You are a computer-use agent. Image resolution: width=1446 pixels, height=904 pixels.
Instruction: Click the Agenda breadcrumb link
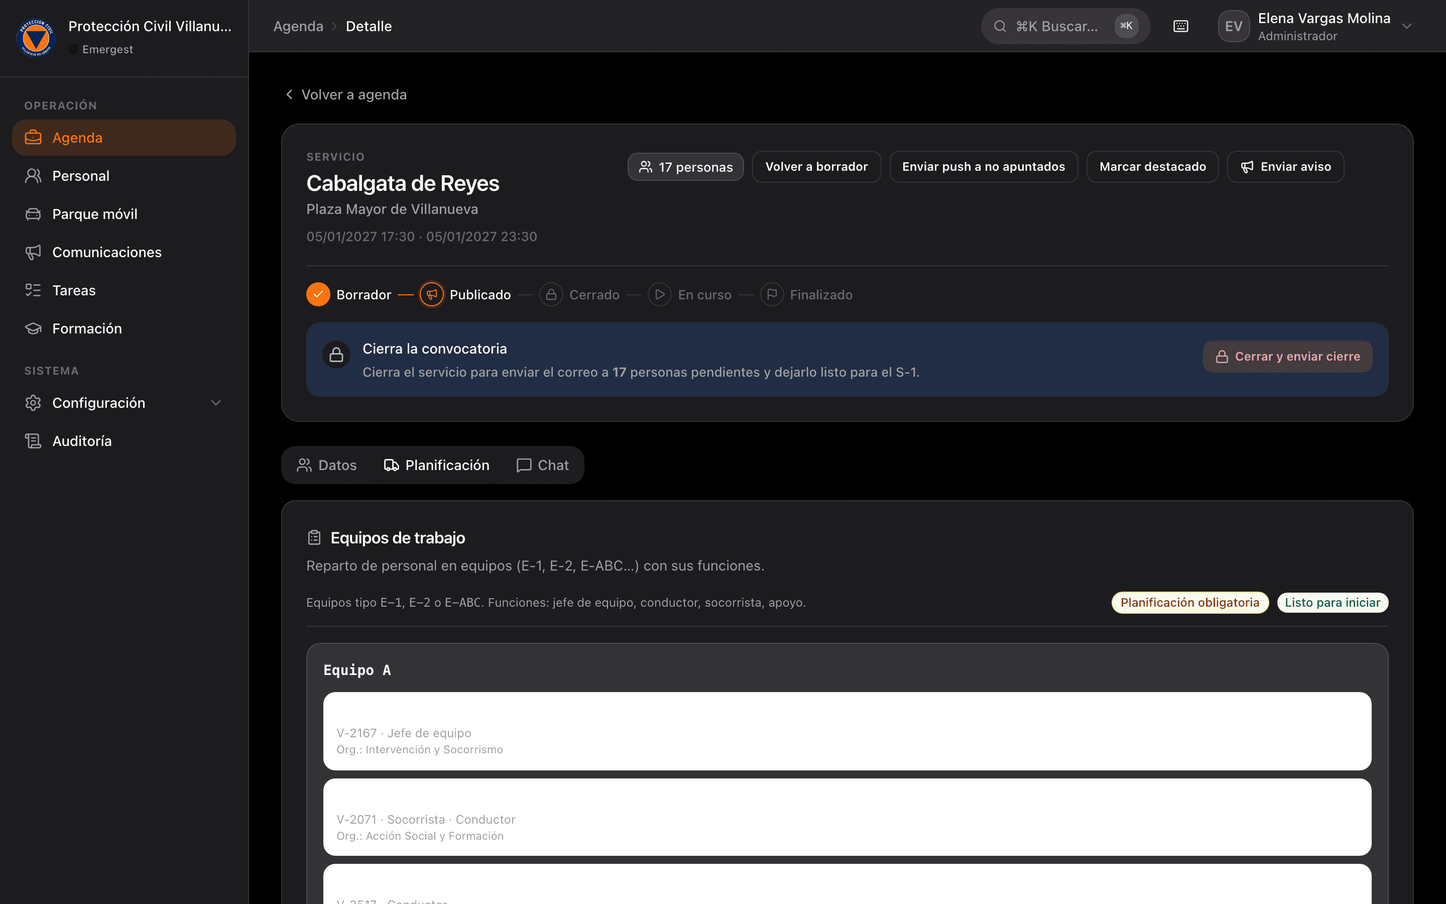pos(298,26)
